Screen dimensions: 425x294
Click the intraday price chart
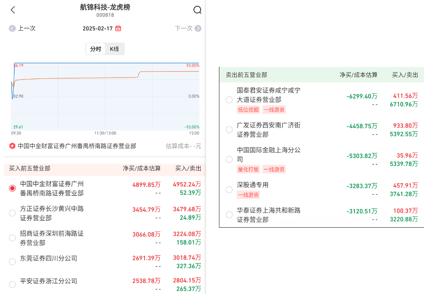point(105,96)
